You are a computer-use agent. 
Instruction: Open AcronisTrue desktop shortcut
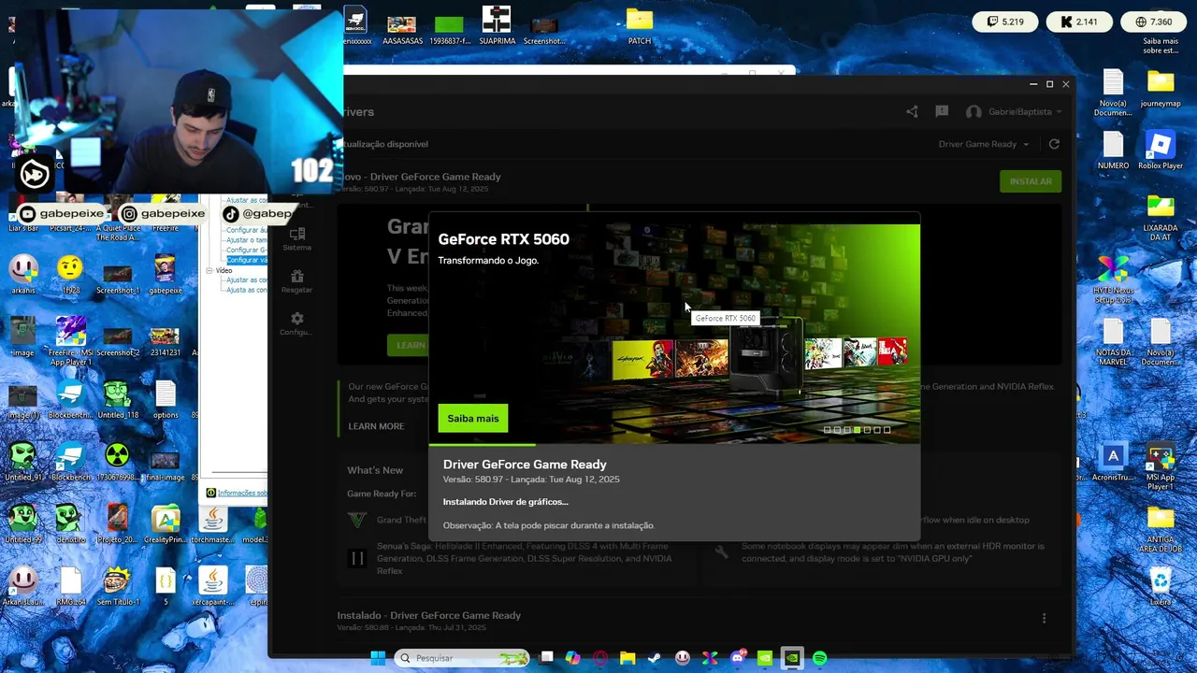[x=1113, y=463]
